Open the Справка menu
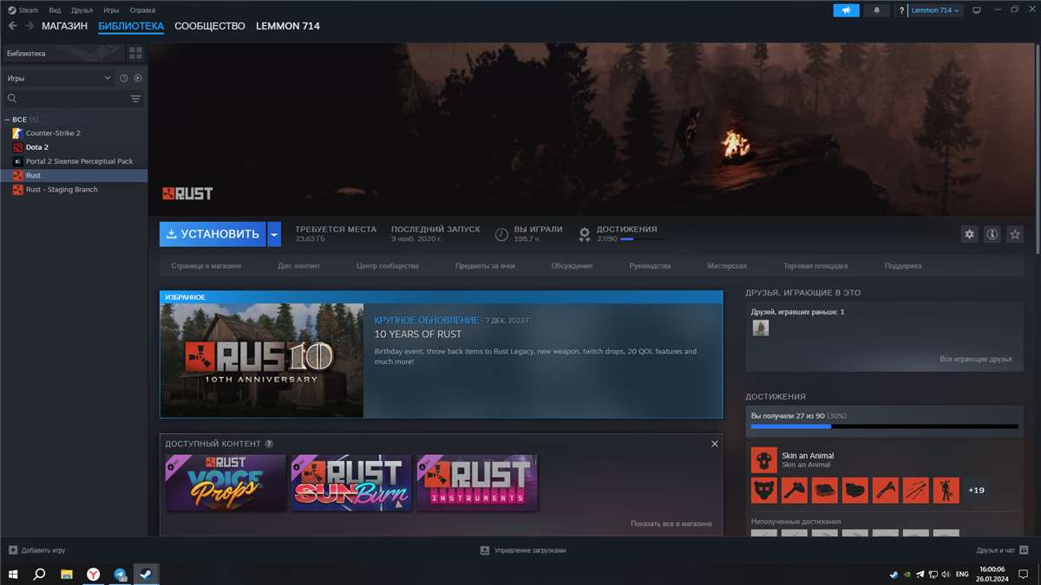The height and width of the screenshot is (585, 1041). pyautogui.click(x=142, y=10)
